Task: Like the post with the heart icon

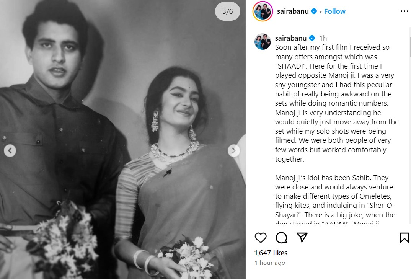Action: tap(261, 238)
